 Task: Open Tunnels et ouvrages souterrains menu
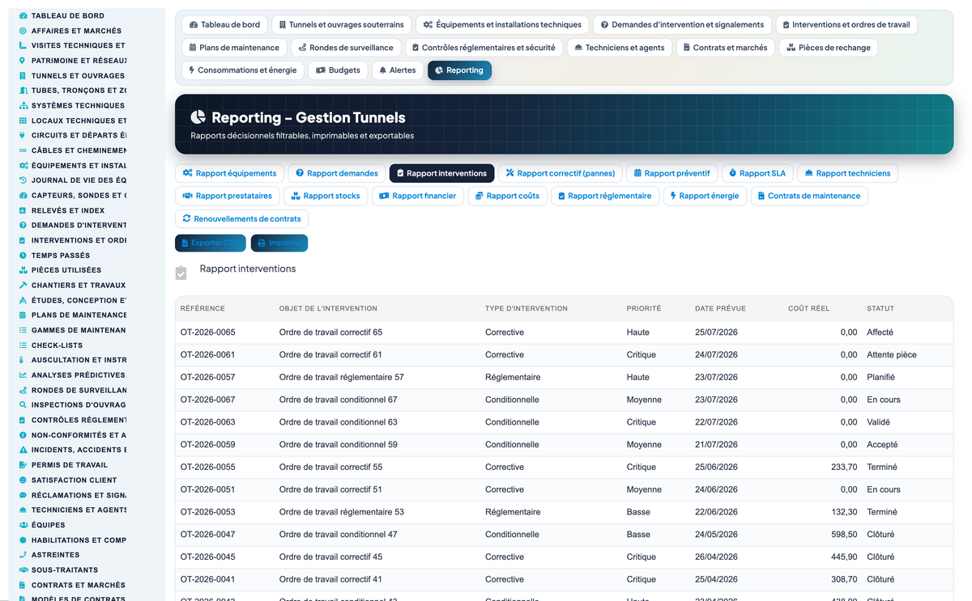click(342, 25)
